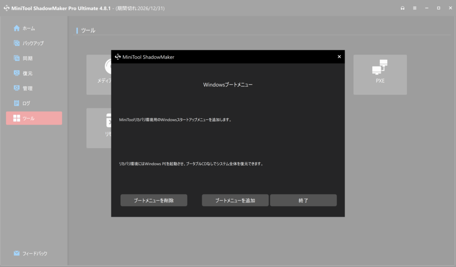This screenshot has width=456, height=267.
Task: Open the ログ page
Action: point(34,103)
